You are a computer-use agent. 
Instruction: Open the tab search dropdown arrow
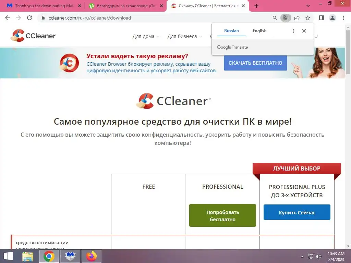tap(308, 6)
